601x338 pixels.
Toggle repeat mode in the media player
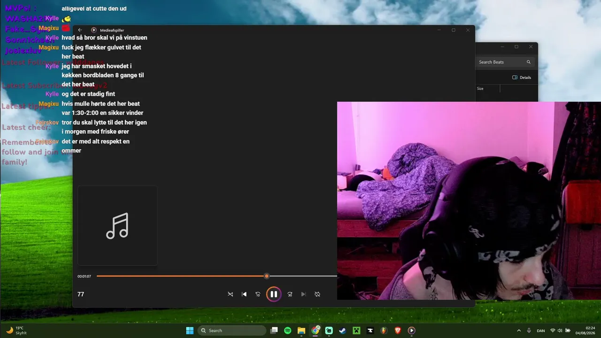click(317, 294)
